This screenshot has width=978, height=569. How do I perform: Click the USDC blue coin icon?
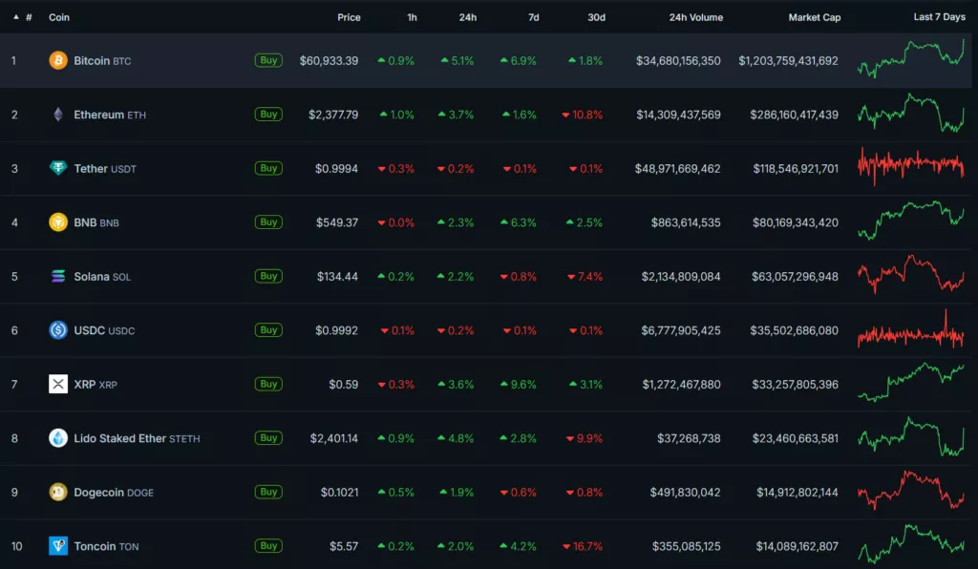[x=58, y=330]
